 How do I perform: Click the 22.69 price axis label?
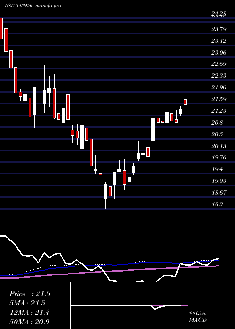(x=219, y=64)
